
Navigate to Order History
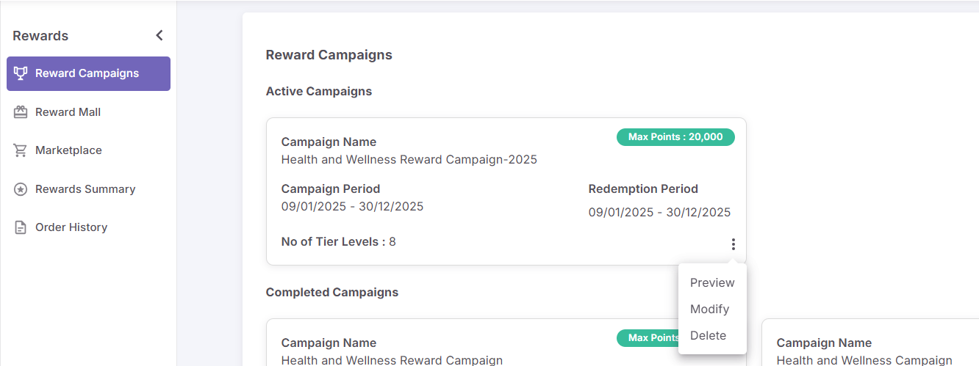[x=71, y=227]
